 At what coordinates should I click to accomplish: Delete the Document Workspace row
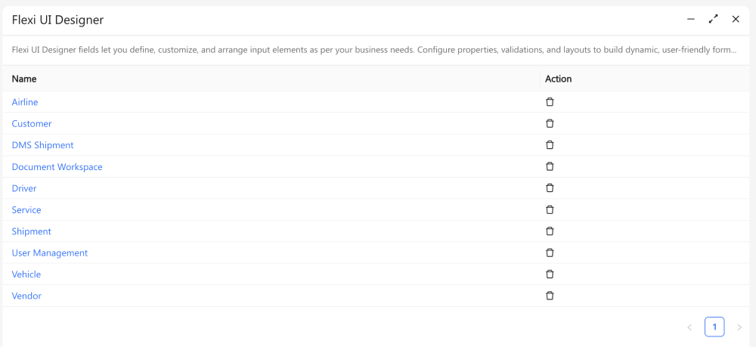550,166
